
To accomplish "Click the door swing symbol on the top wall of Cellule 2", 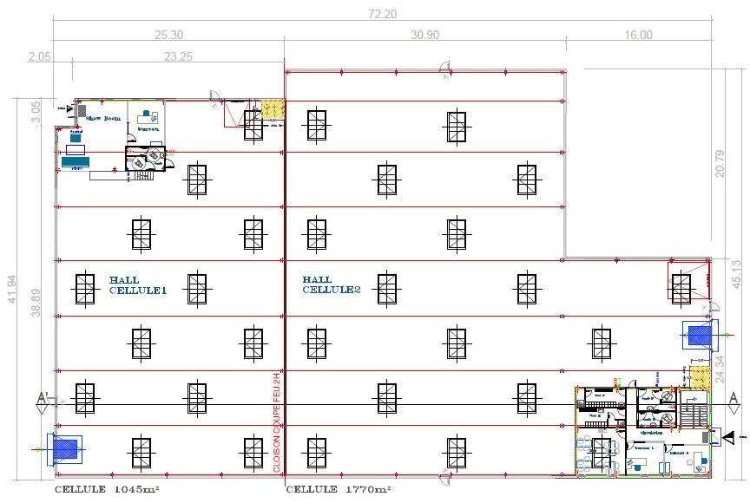I will [x=444, y=68].
